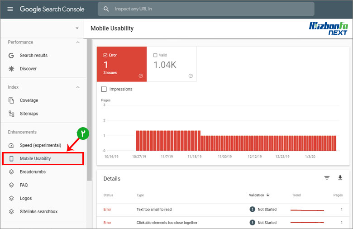This screenshot has width=353, height=229.
Task: Click the Pages column header
Action: point(338,195)
